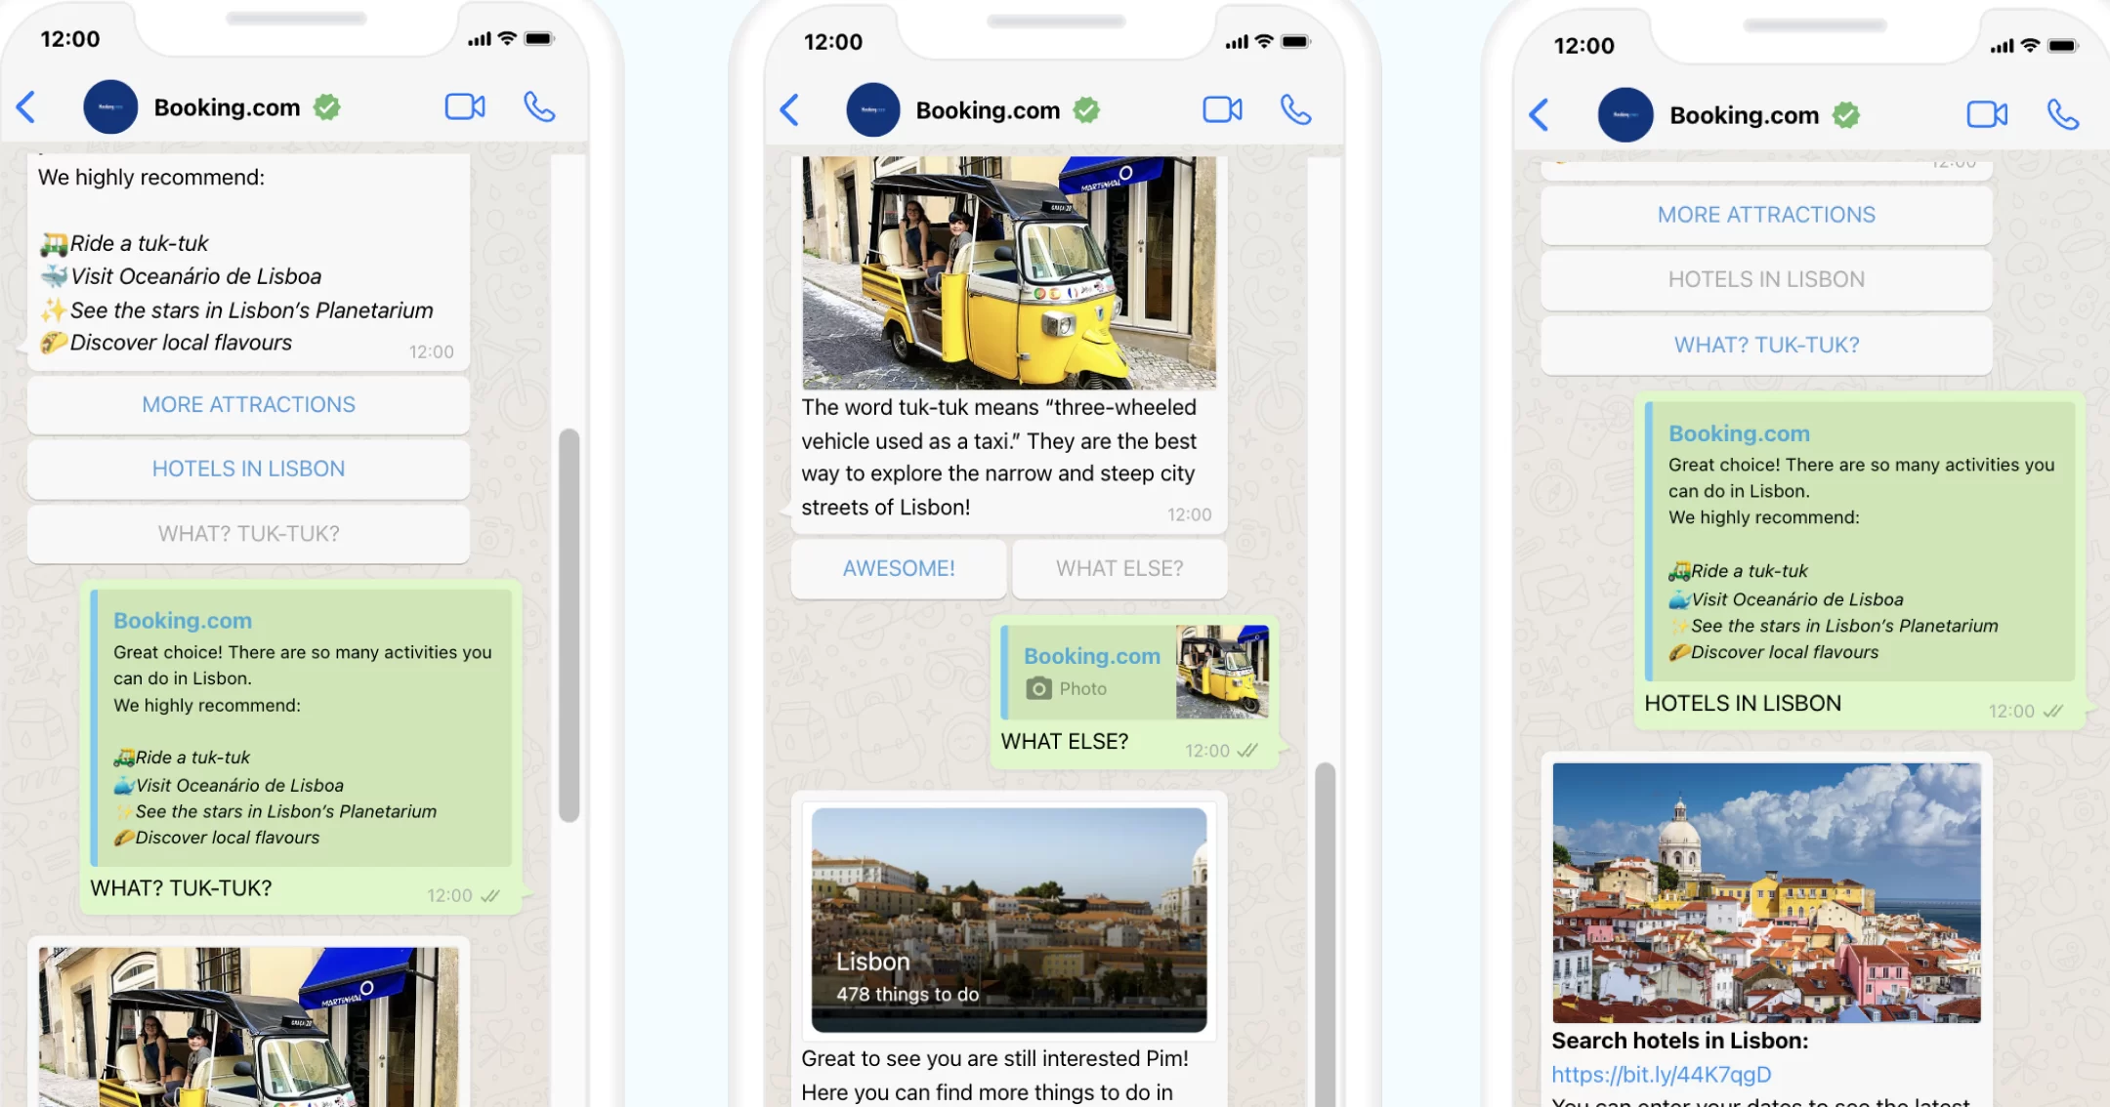Tap the Booking.com contact name in right phone
Screen dimensions: 2110x1107
point(1744,115)
